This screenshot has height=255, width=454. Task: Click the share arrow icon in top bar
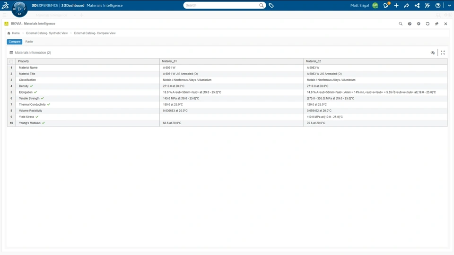407,6
